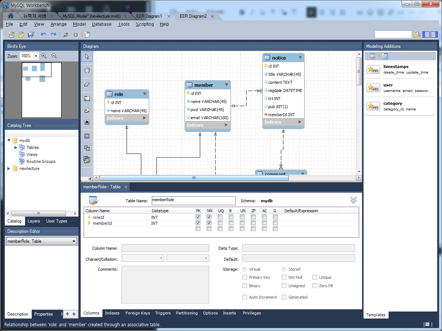This screenshot has width=442, height=331.
Task: Toggle grid visibility toolbar icon
Action: [66, 35]
